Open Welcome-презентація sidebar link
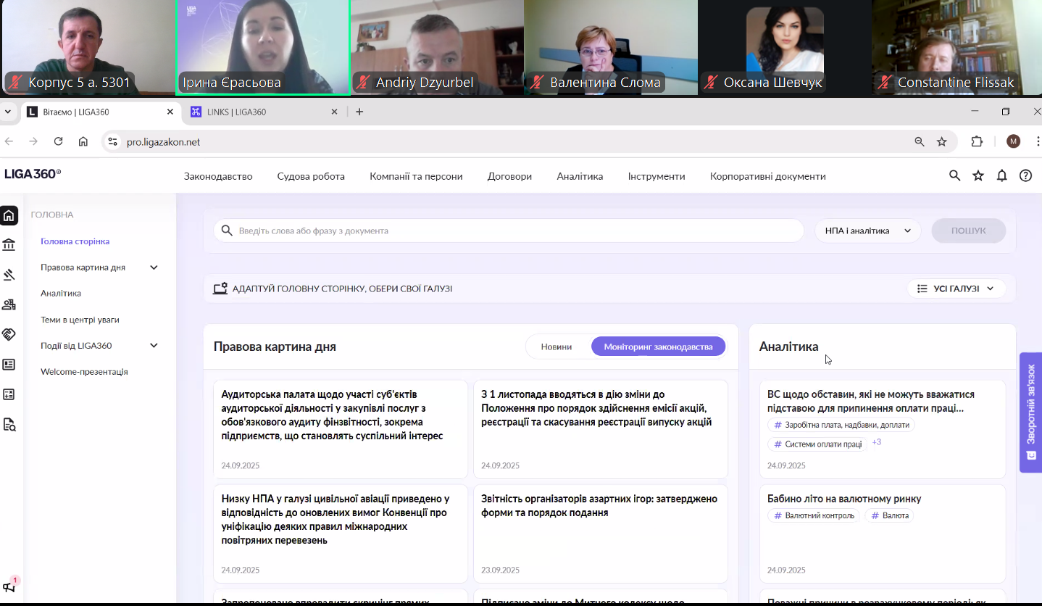 click(84, 372)
